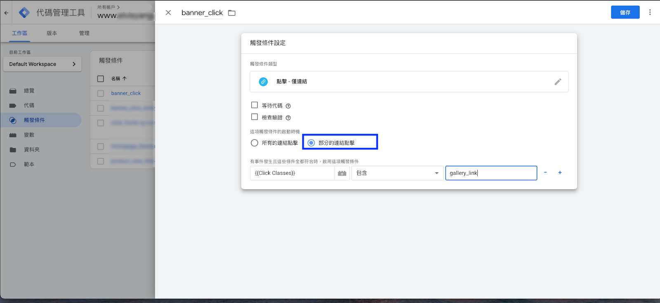Screen dimensions: 660x303
Task: Open the {{Click Classes}} variable dropdown
Action: (x=292, y=173)
